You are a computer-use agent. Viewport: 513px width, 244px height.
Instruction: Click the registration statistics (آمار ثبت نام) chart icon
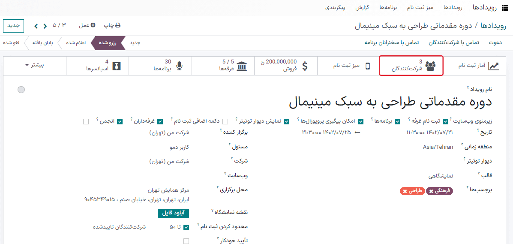point(494,66)
